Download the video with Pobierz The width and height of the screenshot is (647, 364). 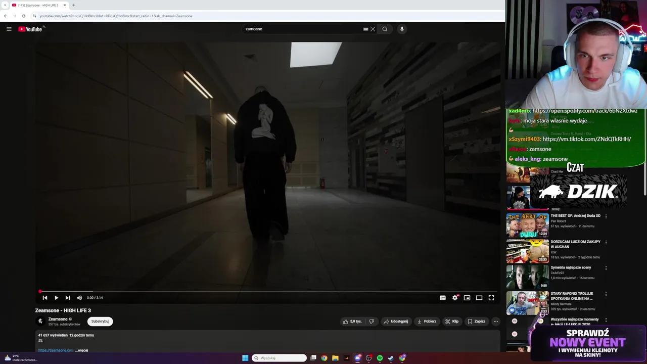tap(427, 321)
